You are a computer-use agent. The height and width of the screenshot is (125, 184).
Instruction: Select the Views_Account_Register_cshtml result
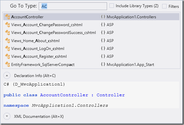coord(91,56)
